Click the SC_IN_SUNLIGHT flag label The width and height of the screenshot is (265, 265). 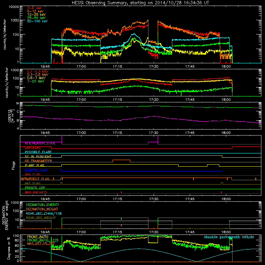[38, 156]
